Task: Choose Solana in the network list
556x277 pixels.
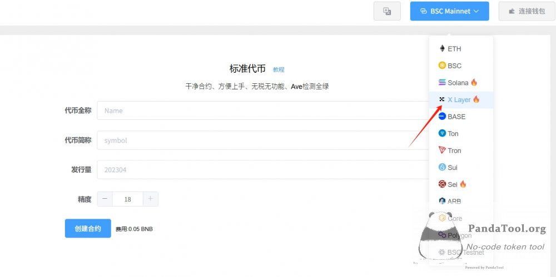Action: [x=461, y=83]
